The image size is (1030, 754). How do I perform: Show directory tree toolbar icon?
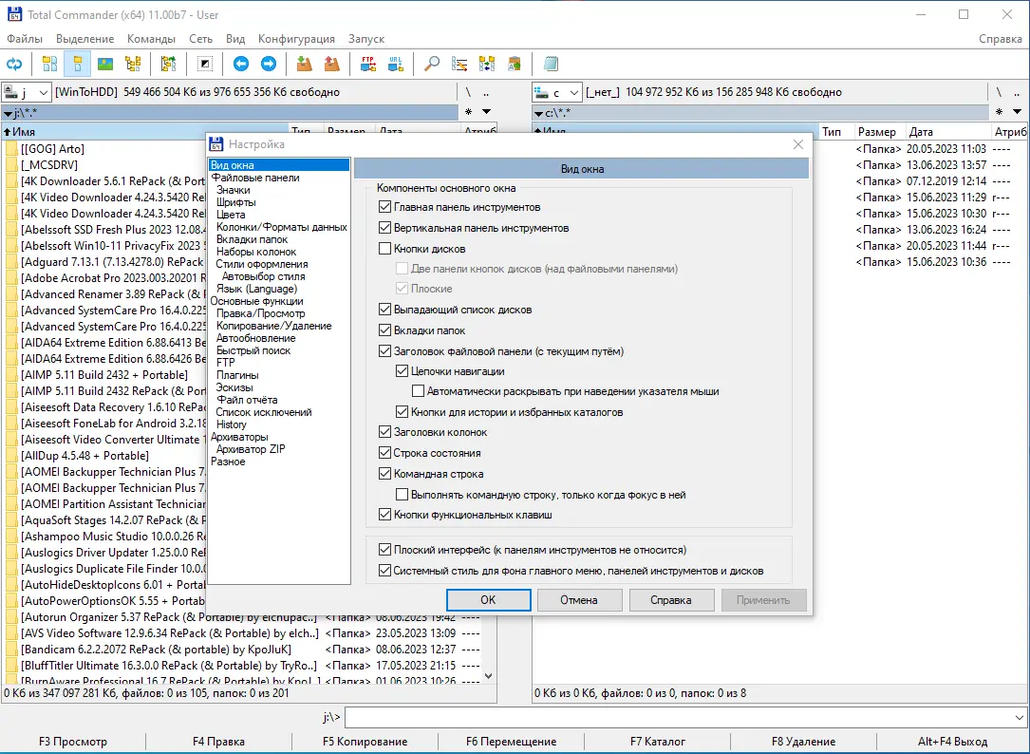click(133, 64)
